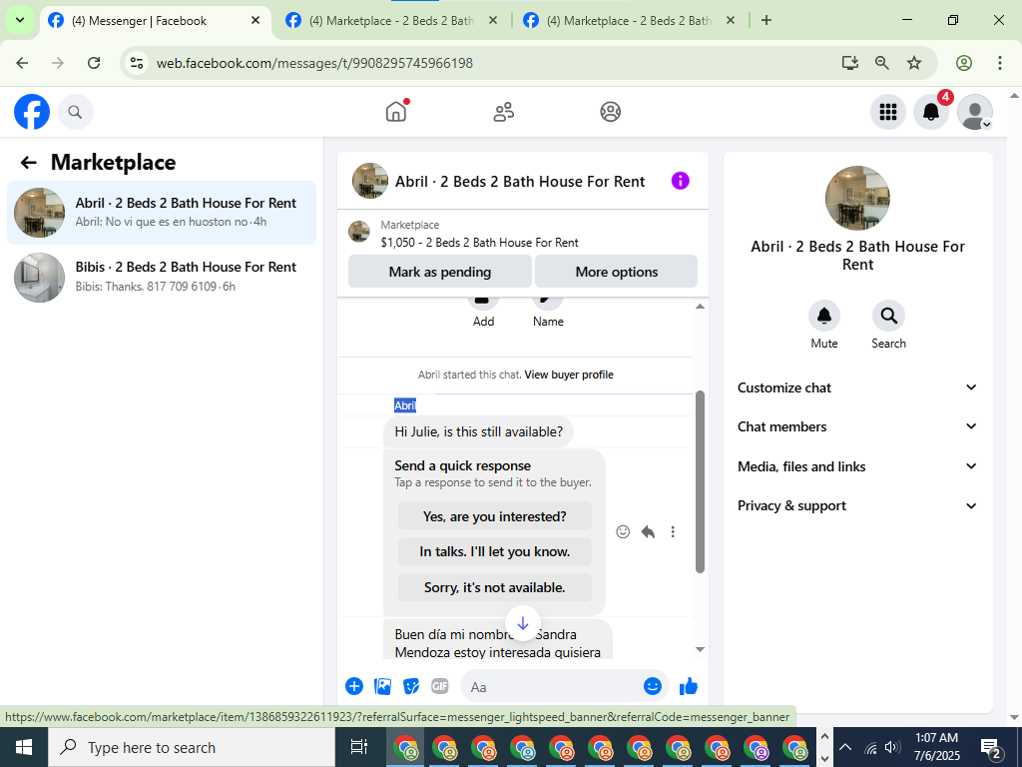Click the browser address bar URL
This screenshot has width=1022, height=767.
click(314, 63)
